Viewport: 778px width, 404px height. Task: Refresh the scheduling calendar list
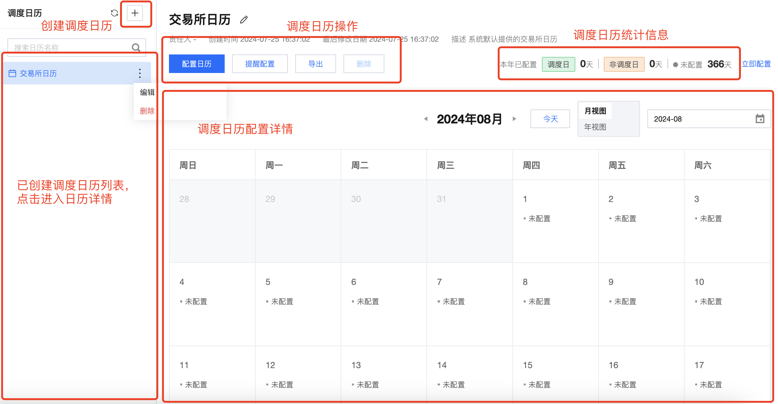pyautogui.click(x=115, y=13)
